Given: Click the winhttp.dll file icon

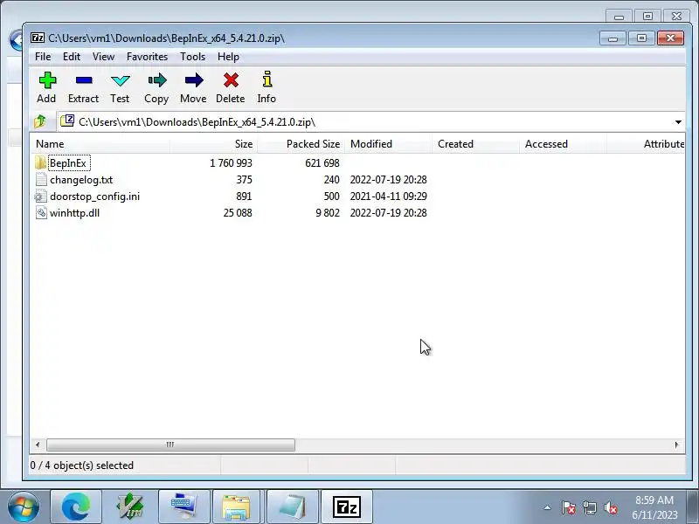Looking at the screenshot, I should [41, 212].
